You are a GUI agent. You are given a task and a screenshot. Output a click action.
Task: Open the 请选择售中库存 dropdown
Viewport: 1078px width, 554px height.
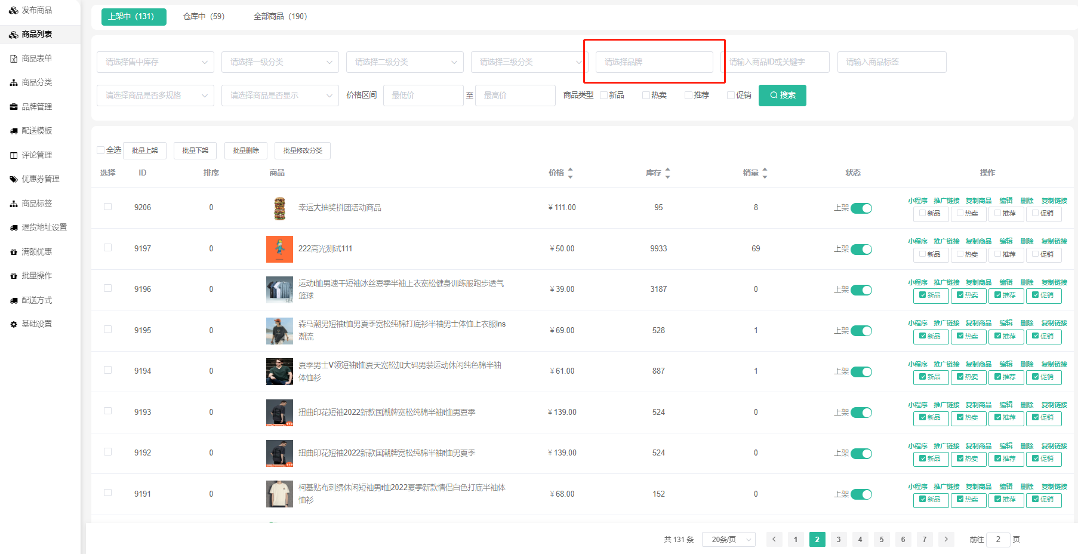pyautogui.click(x=155, y=62)
